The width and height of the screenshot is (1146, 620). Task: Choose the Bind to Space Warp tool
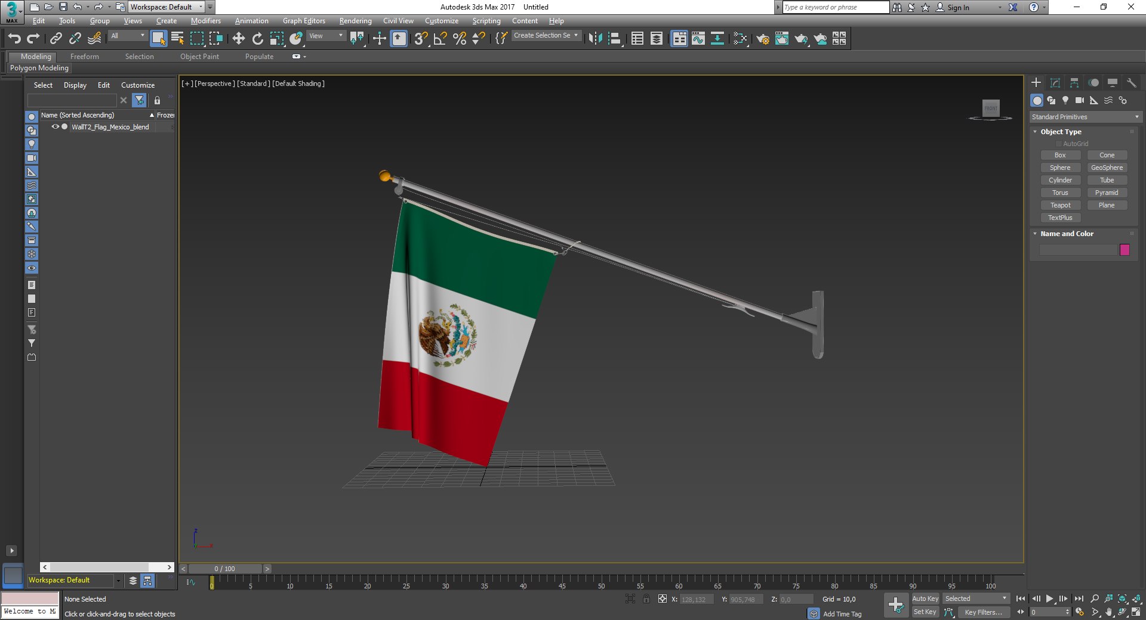94,39
